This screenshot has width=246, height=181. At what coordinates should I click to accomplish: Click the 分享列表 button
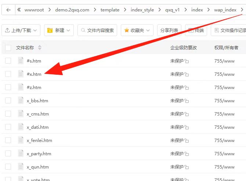(169, 31)
